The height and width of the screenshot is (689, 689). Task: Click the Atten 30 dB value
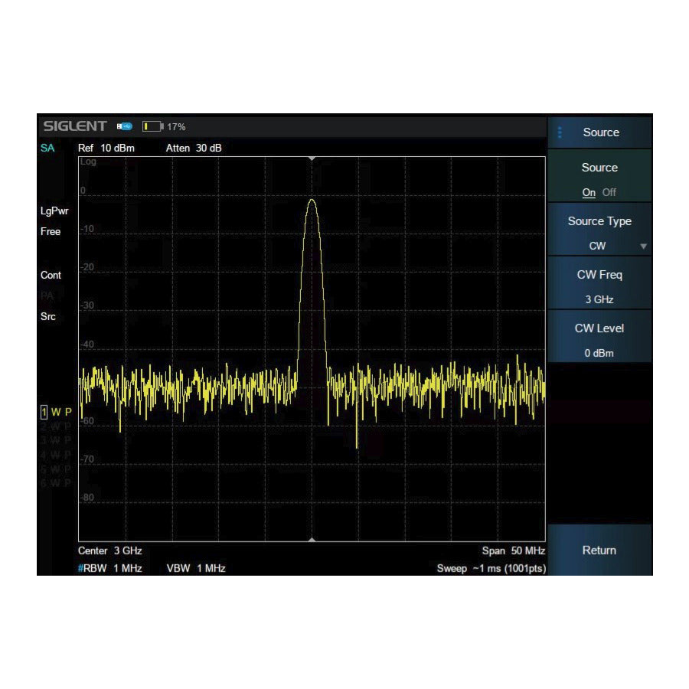(x=194, y=148)
